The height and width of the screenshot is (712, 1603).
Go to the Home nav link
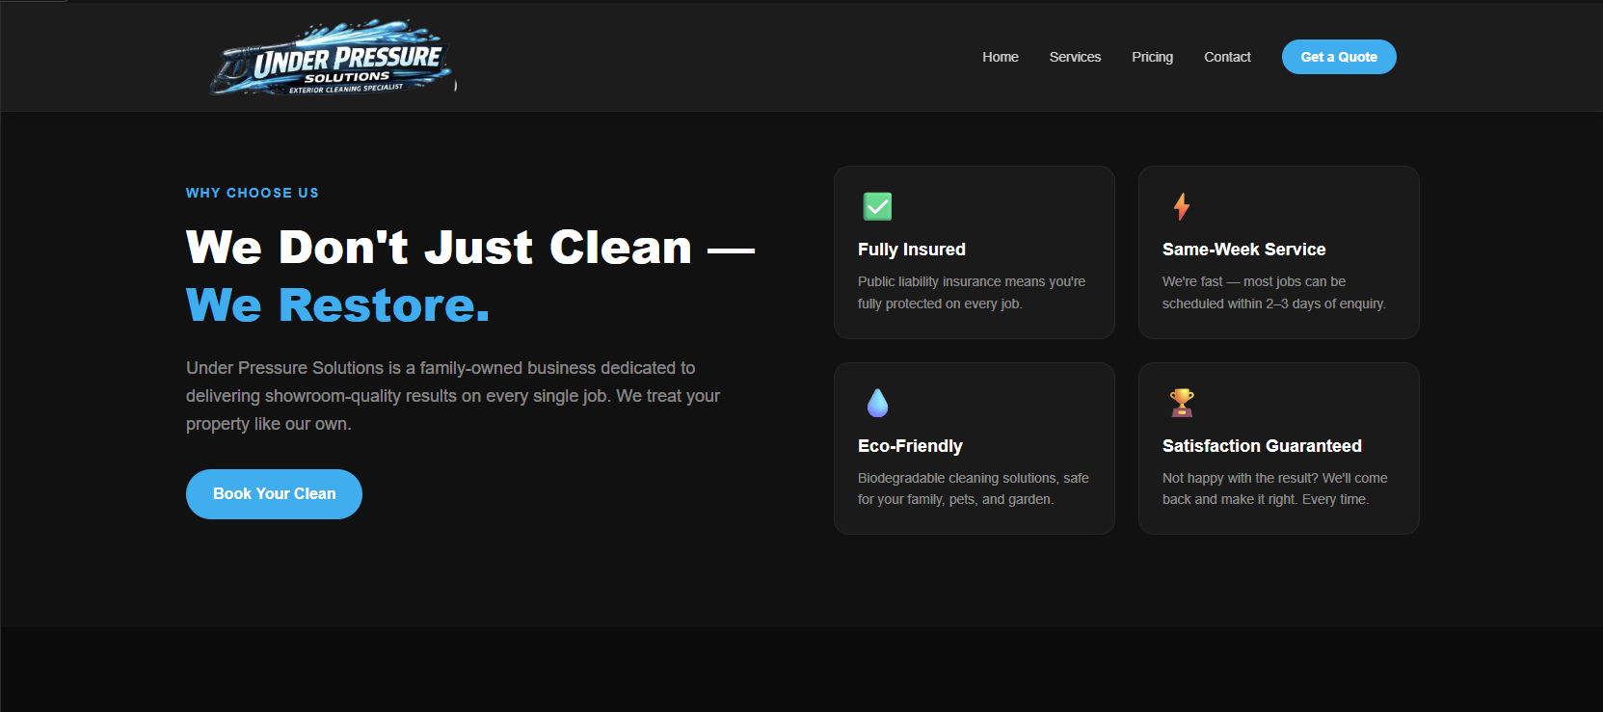click(x=1001, y=57)
